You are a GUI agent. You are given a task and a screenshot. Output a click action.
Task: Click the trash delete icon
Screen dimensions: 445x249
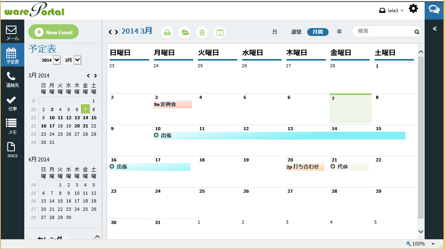(202, 32)
